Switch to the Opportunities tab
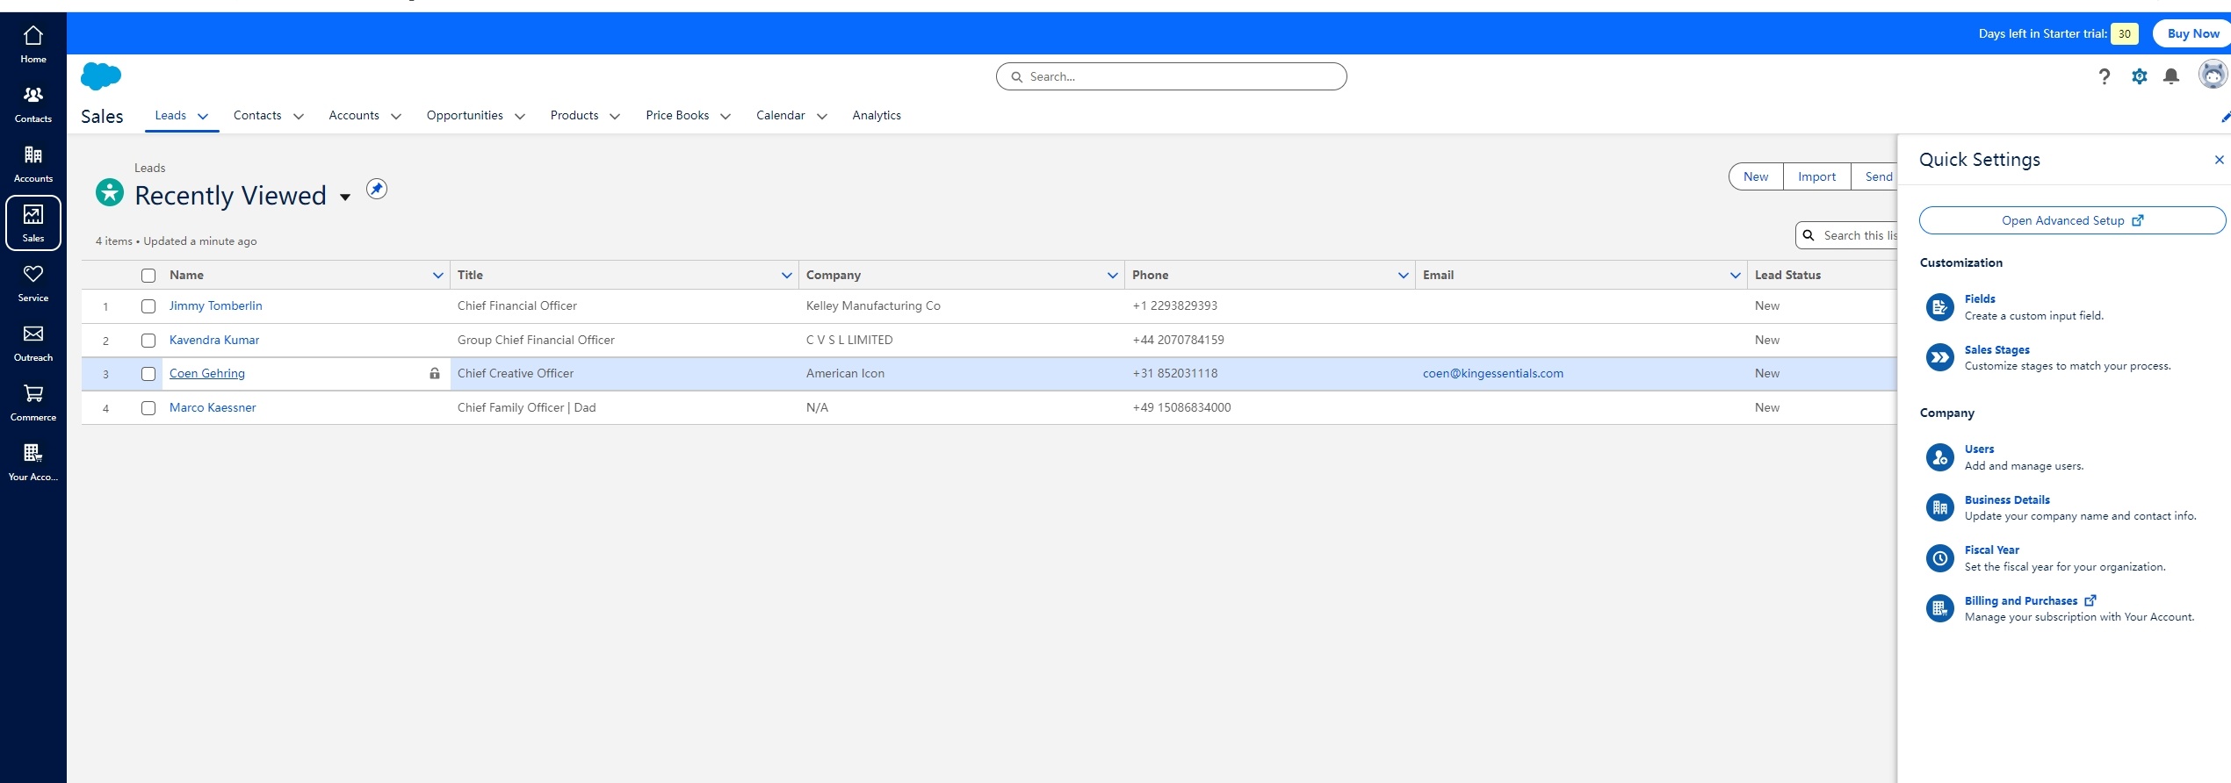 (x=465, y=115)
